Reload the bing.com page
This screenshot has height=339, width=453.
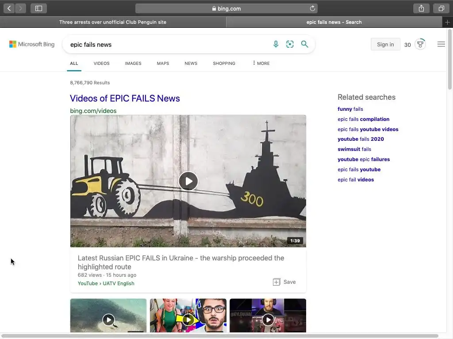tap(312, 8)
